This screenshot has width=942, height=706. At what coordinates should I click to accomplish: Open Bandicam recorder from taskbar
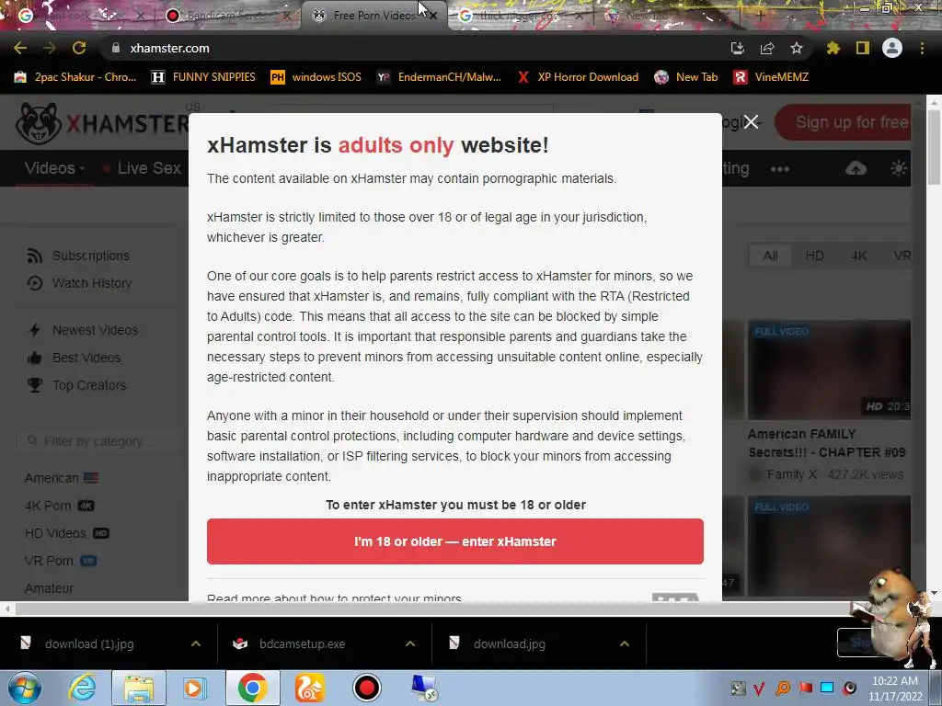pyautogui.click(x=366, y=688)
